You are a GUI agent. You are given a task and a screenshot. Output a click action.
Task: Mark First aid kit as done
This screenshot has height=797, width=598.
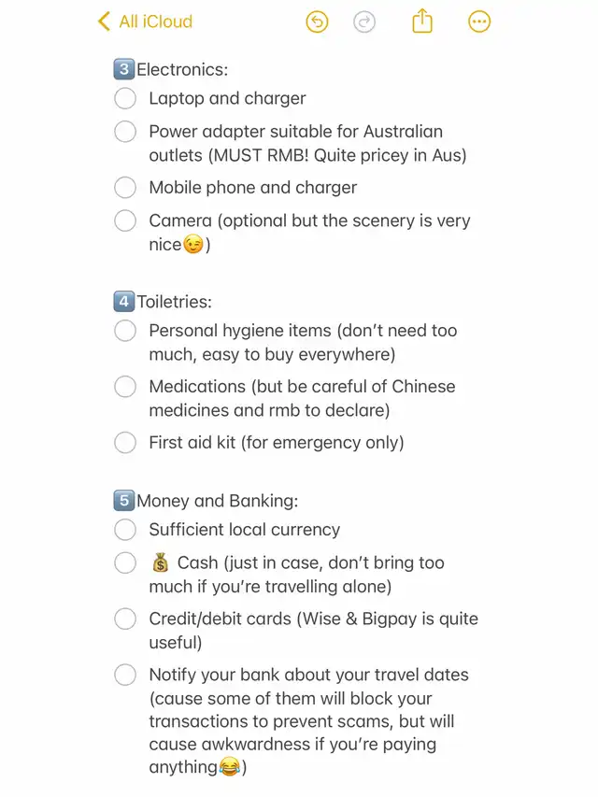click(x=125, y=443)
